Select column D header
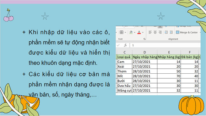 pyautogui.click(x=145, y=52)
